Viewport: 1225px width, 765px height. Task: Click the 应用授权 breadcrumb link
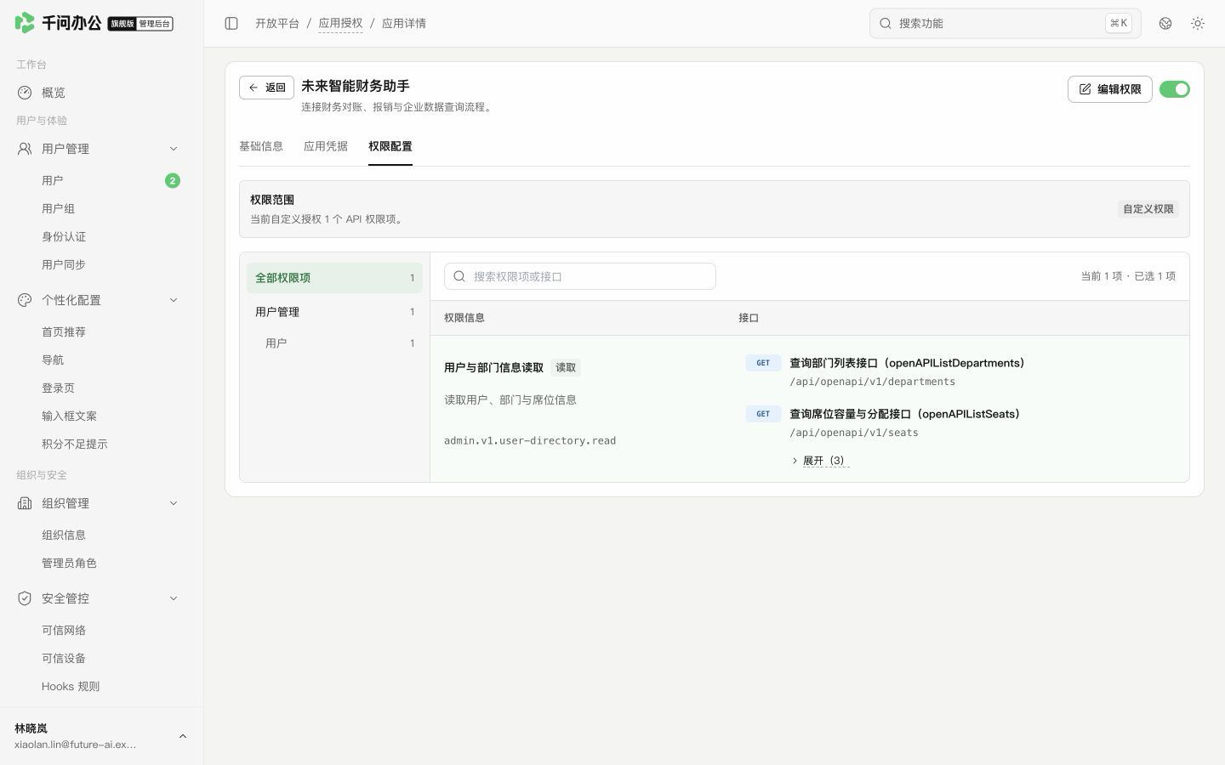[x=340, y=24]
